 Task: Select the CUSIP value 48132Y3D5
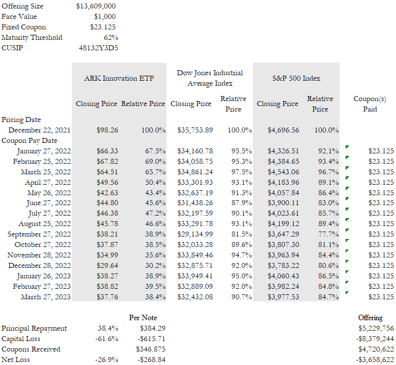98,48
